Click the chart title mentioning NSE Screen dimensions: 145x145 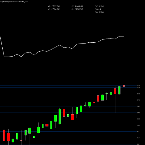(x=14, y=2)
